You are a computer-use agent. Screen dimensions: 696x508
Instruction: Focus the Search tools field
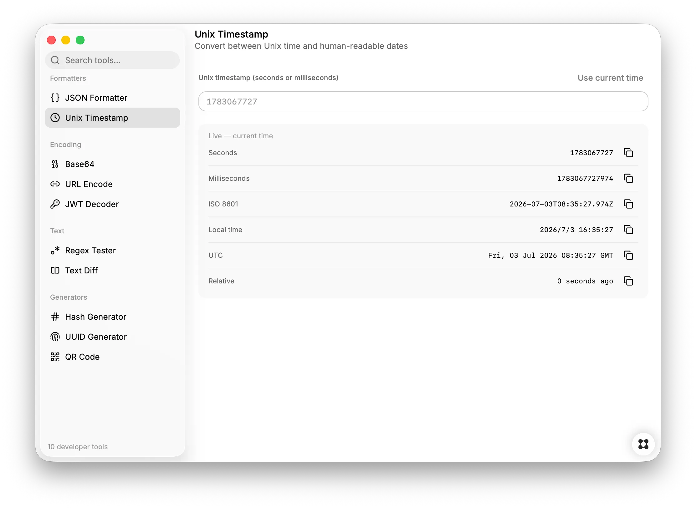tap(112, 60)
